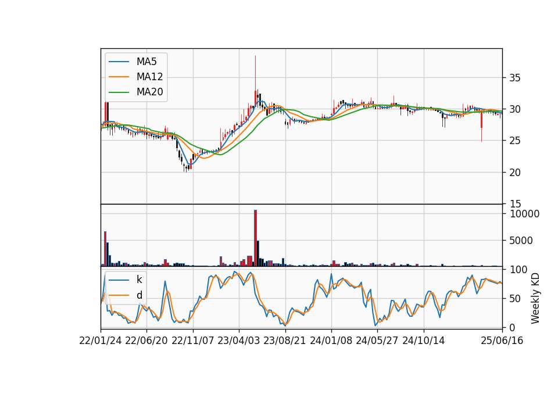Click the d legend label
The image size is (558, 401).
pyautogui.click(x=139, y=295)
